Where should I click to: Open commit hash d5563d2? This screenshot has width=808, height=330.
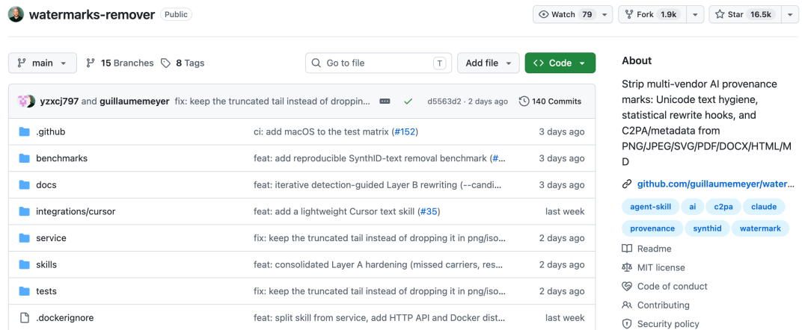444,102
